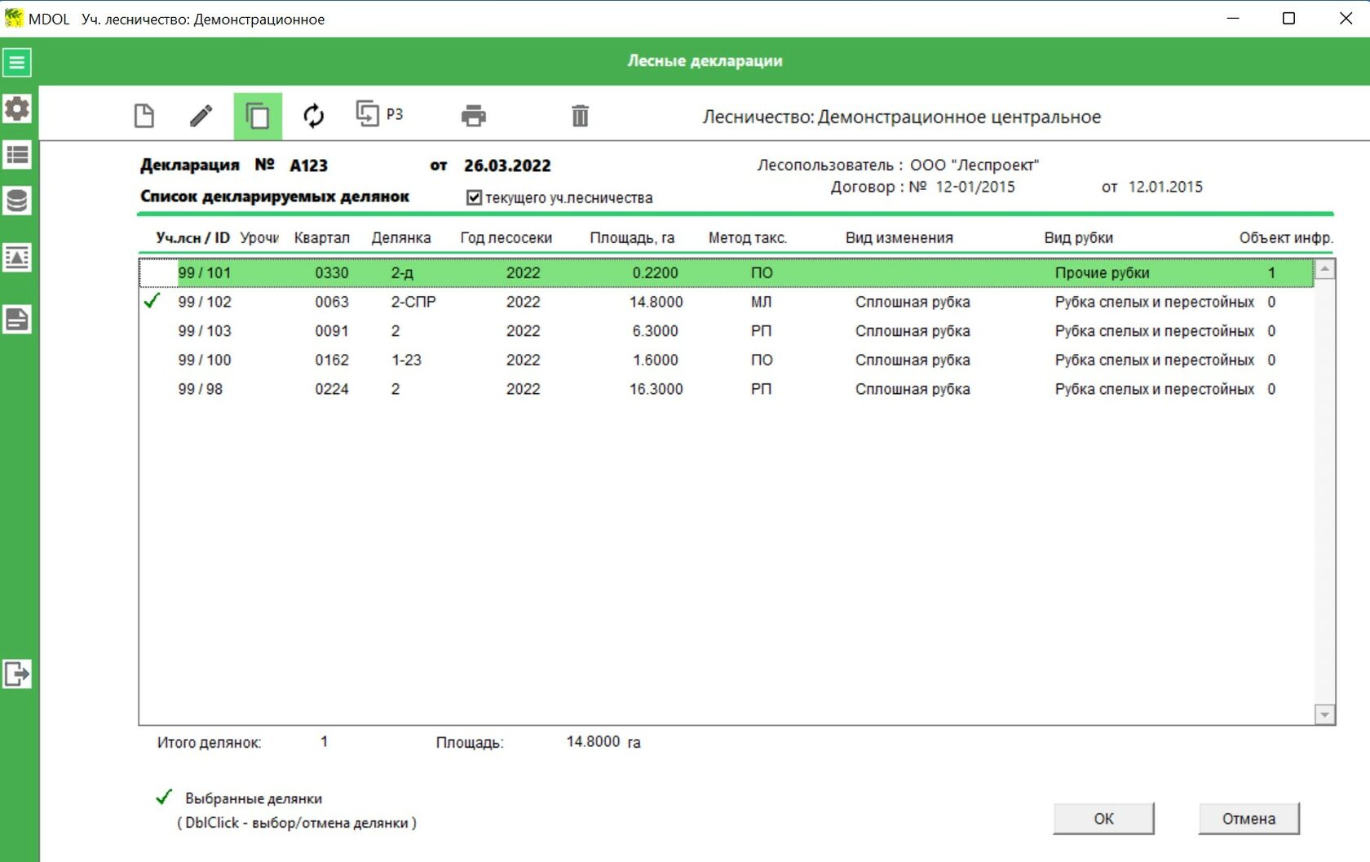The height and width of the screenshot is (862, 1370).
Task: Click the refresh arrows icon
Action: pyautogui.click(x=314, y=116)
